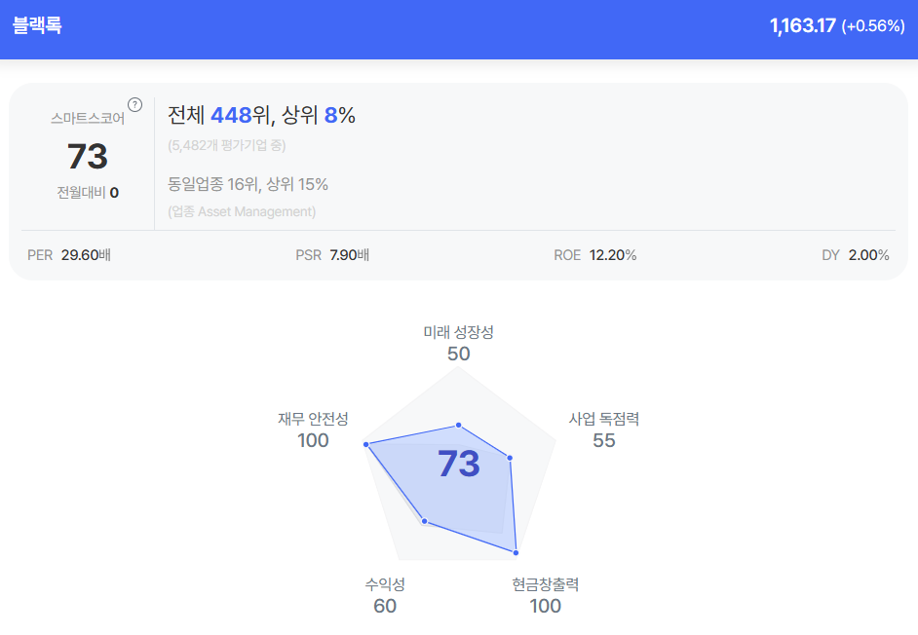Click the 블랙록 title in header
Image resolution: width=918 pixels, height=635 pixels.
pyautogui.click(x=37, y=26)
